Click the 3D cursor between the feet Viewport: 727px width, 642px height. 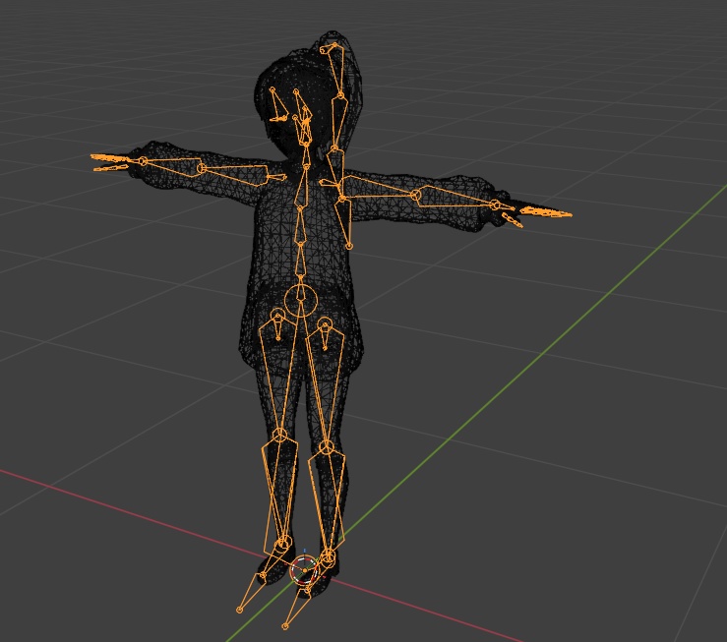[x=304, y=569]
